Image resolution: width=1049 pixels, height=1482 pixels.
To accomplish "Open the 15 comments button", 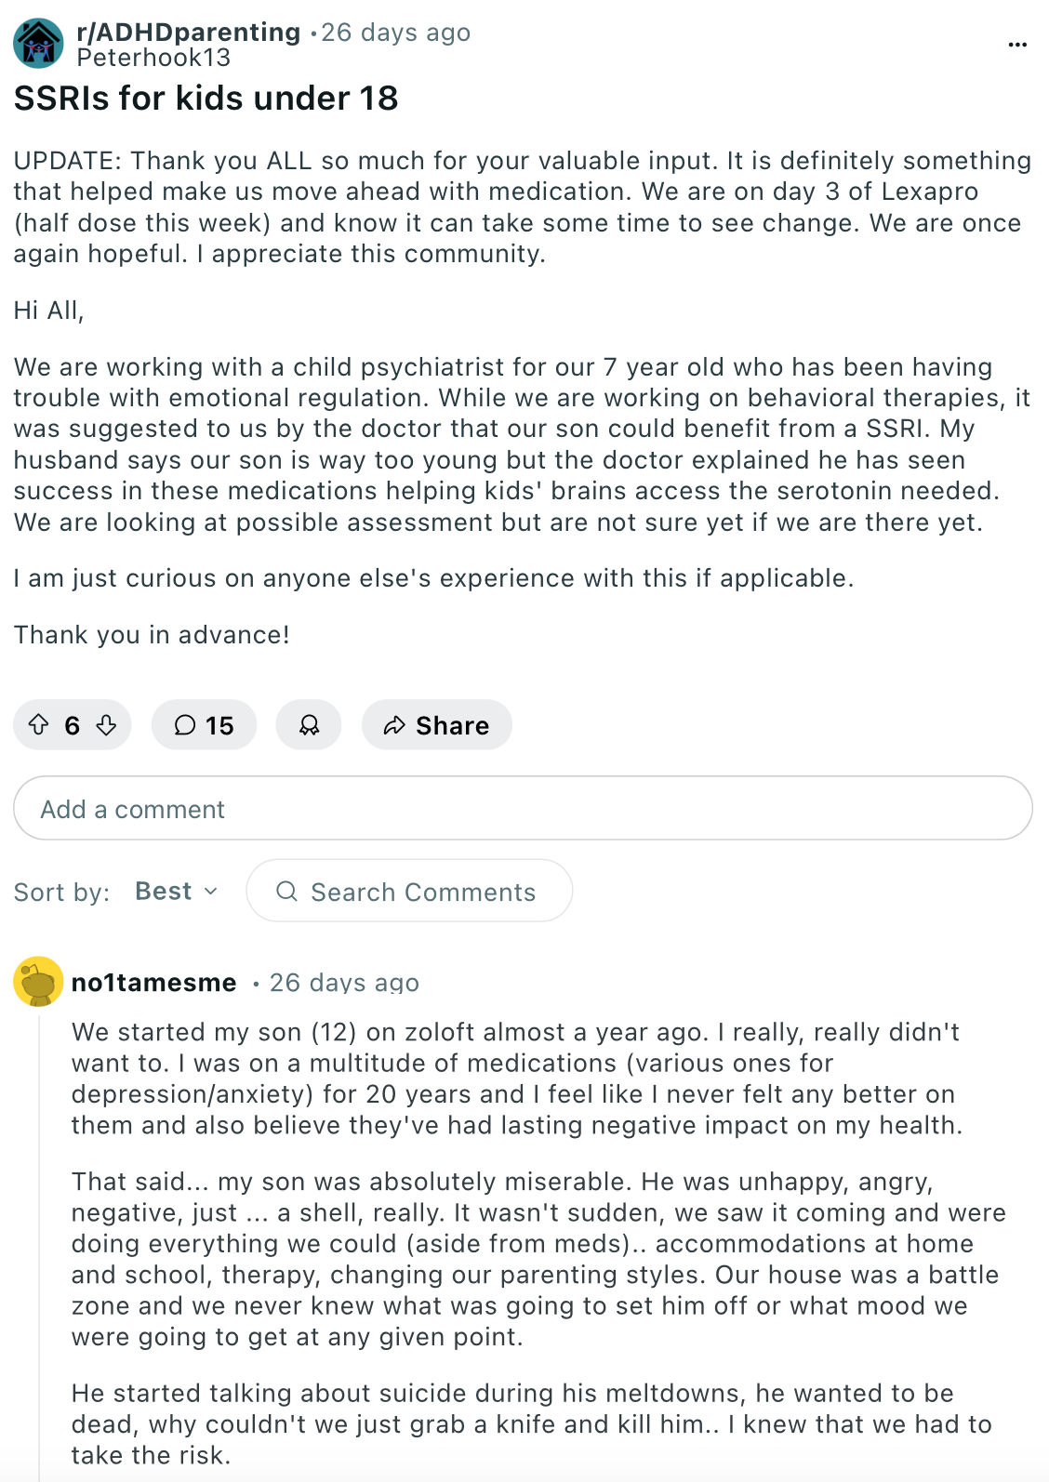I will 204,725.
